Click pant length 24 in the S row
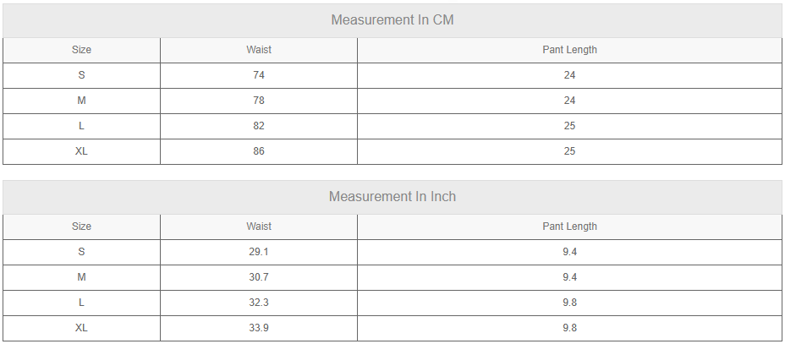The width and height of the screenshot is (785, 344). (x=569, y=75)
